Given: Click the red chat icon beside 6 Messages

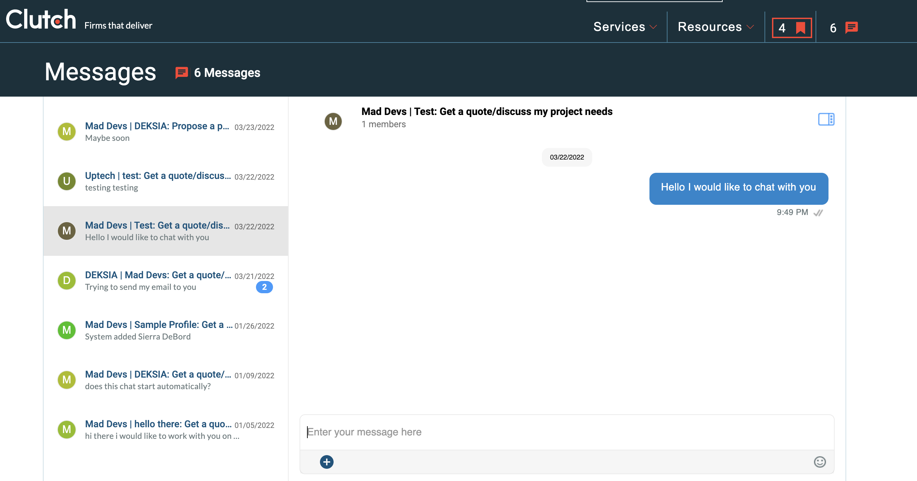Looking at the screenshot, I should (181, 73).
